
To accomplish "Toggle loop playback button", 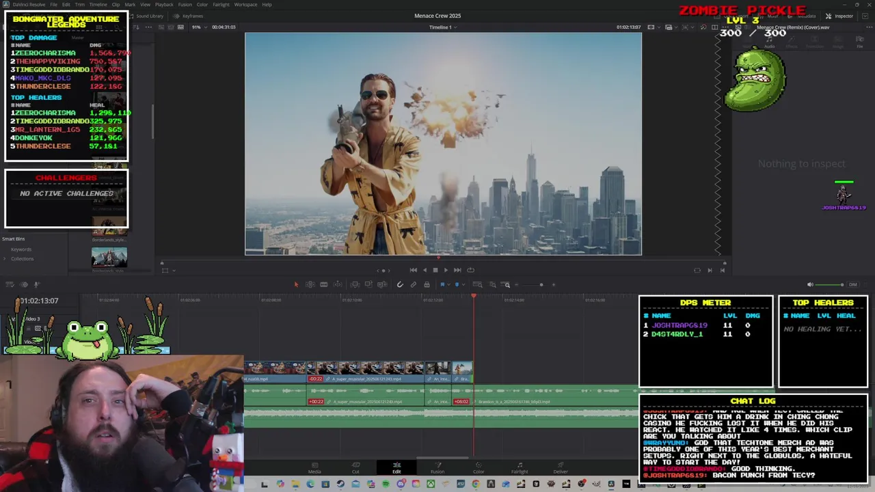I will coord(470,270).
